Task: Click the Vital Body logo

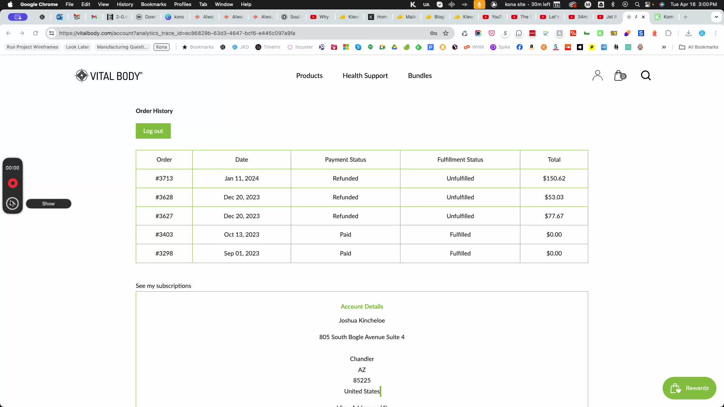Action: [109, 76]
